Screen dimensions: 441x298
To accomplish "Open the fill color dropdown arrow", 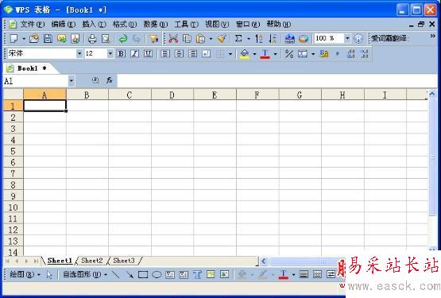I will [x=254, y=54].
